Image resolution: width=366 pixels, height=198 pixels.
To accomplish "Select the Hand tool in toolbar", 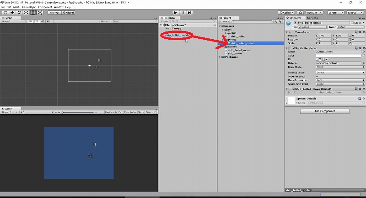I will click(x=5, y=13).
